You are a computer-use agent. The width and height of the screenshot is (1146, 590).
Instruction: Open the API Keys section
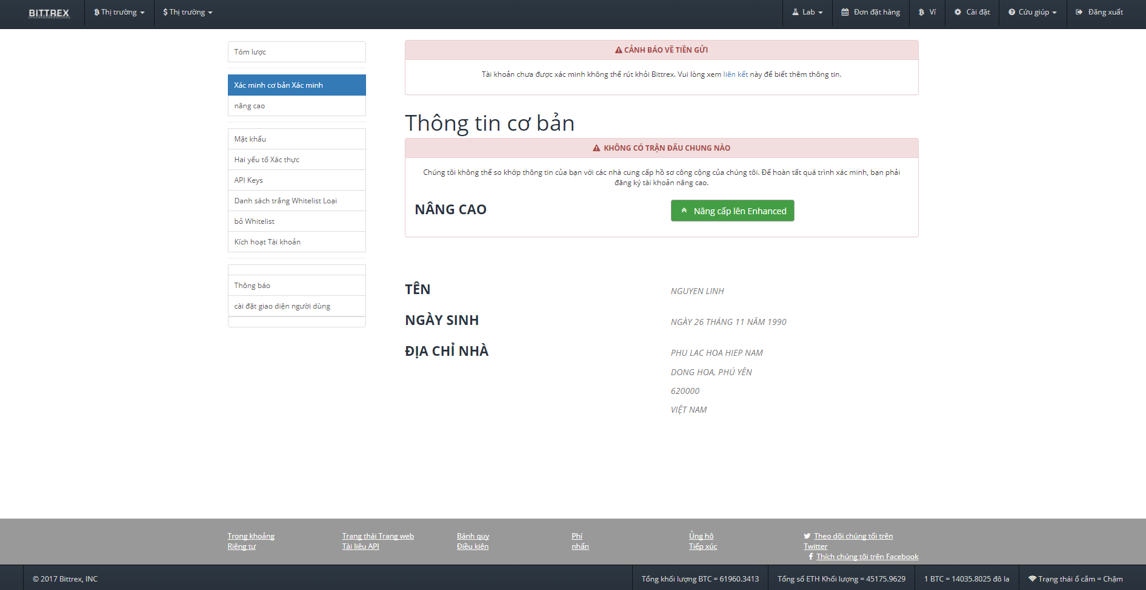[297, 180]
